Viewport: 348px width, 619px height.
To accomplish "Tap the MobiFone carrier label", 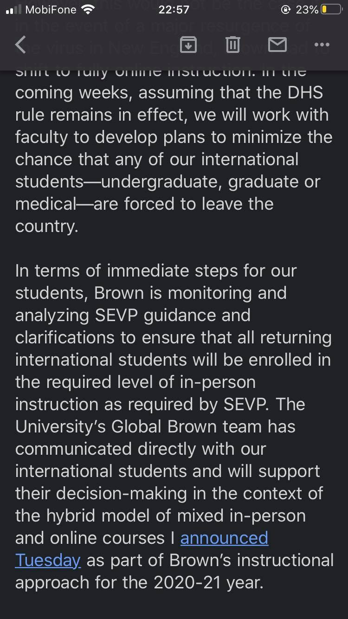I will (51, 10).
